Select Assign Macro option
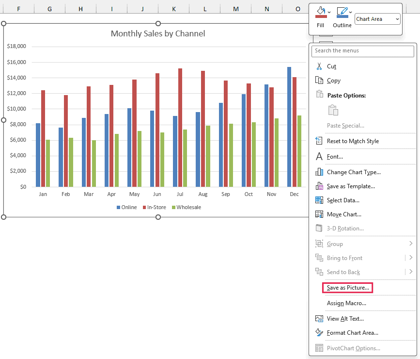 pyautogui.click(x=346, y=303)
